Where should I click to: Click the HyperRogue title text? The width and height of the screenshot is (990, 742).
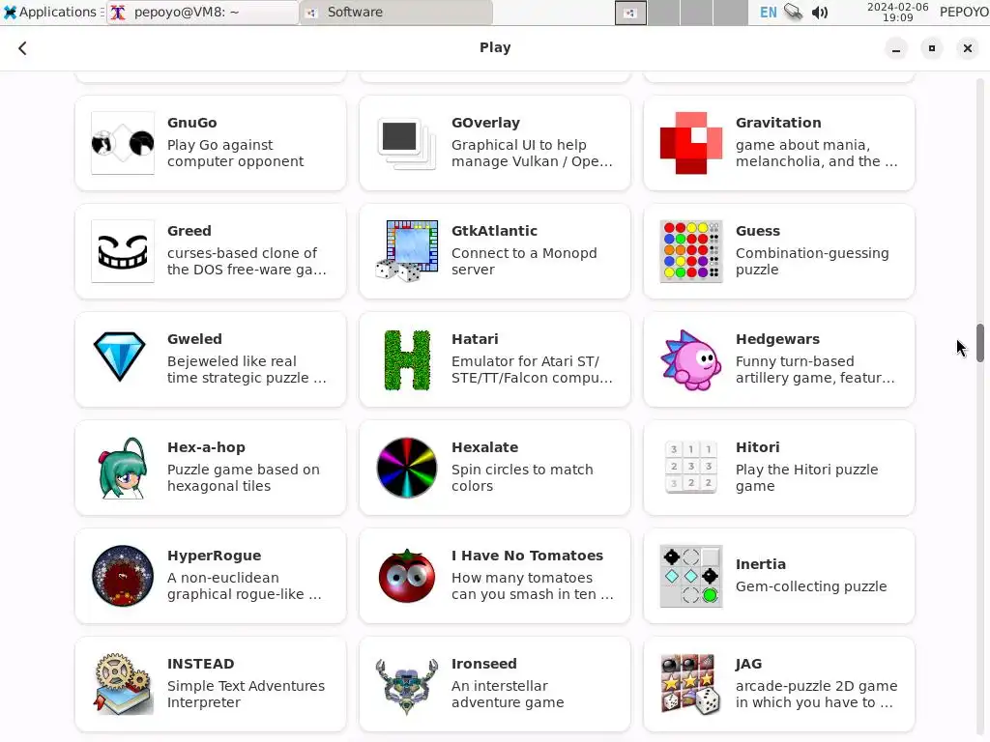[x=214, y=556]
